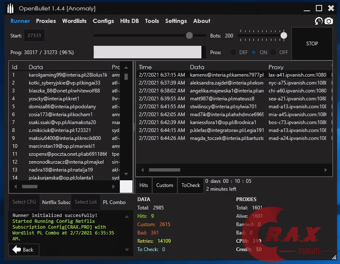Click the PL Combo wordlist label
Viewport: 340px width, 264px height.
click(114, 202)
